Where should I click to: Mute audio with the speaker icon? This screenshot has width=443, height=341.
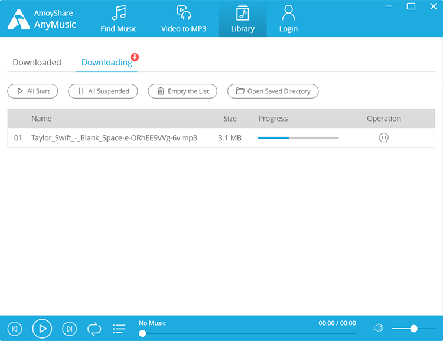tap(378, 328)
